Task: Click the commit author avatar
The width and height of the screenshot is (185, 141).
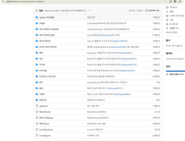Action: pos(37,11)
